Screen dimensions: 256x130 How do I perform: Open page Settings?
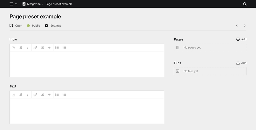(53, 26)
